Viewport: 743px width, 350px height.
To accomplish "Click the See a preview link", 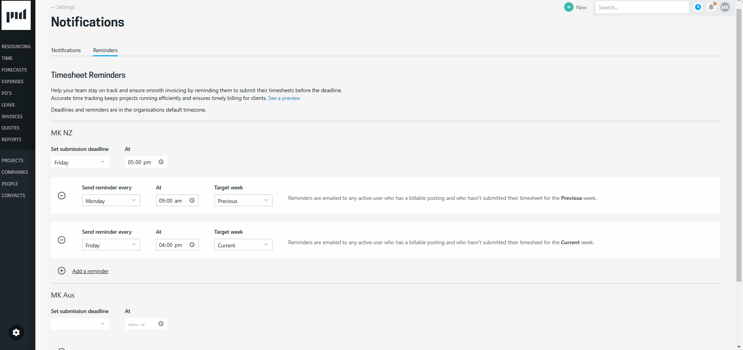I will coord(284,98).
